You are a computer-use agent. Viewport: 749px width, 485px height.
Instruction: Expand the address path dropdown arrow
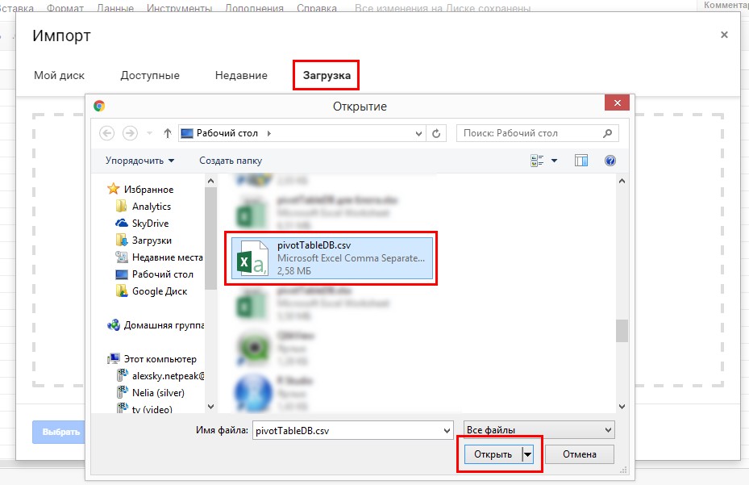click(418, 133)
